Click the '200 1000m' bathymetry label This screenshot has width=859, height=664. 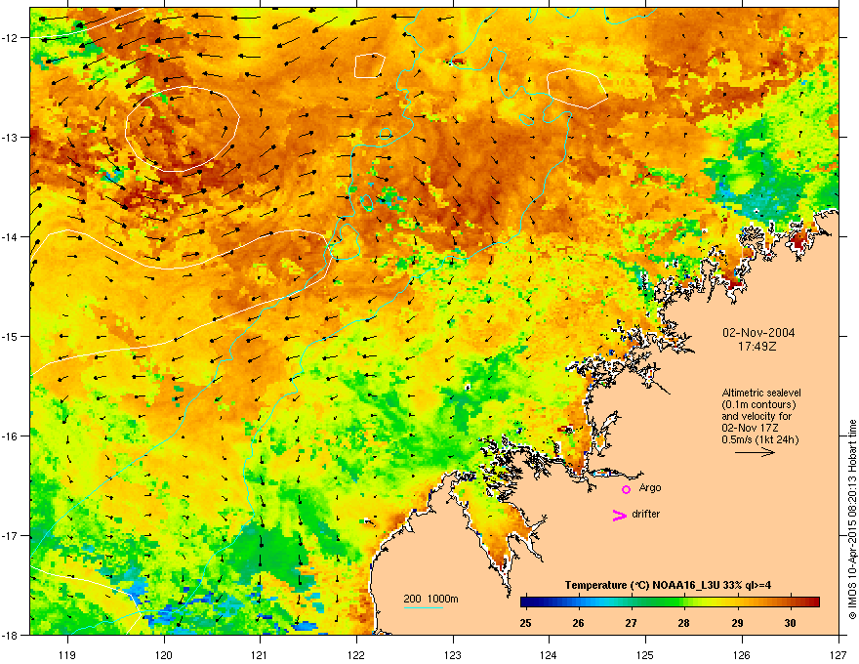431,599
